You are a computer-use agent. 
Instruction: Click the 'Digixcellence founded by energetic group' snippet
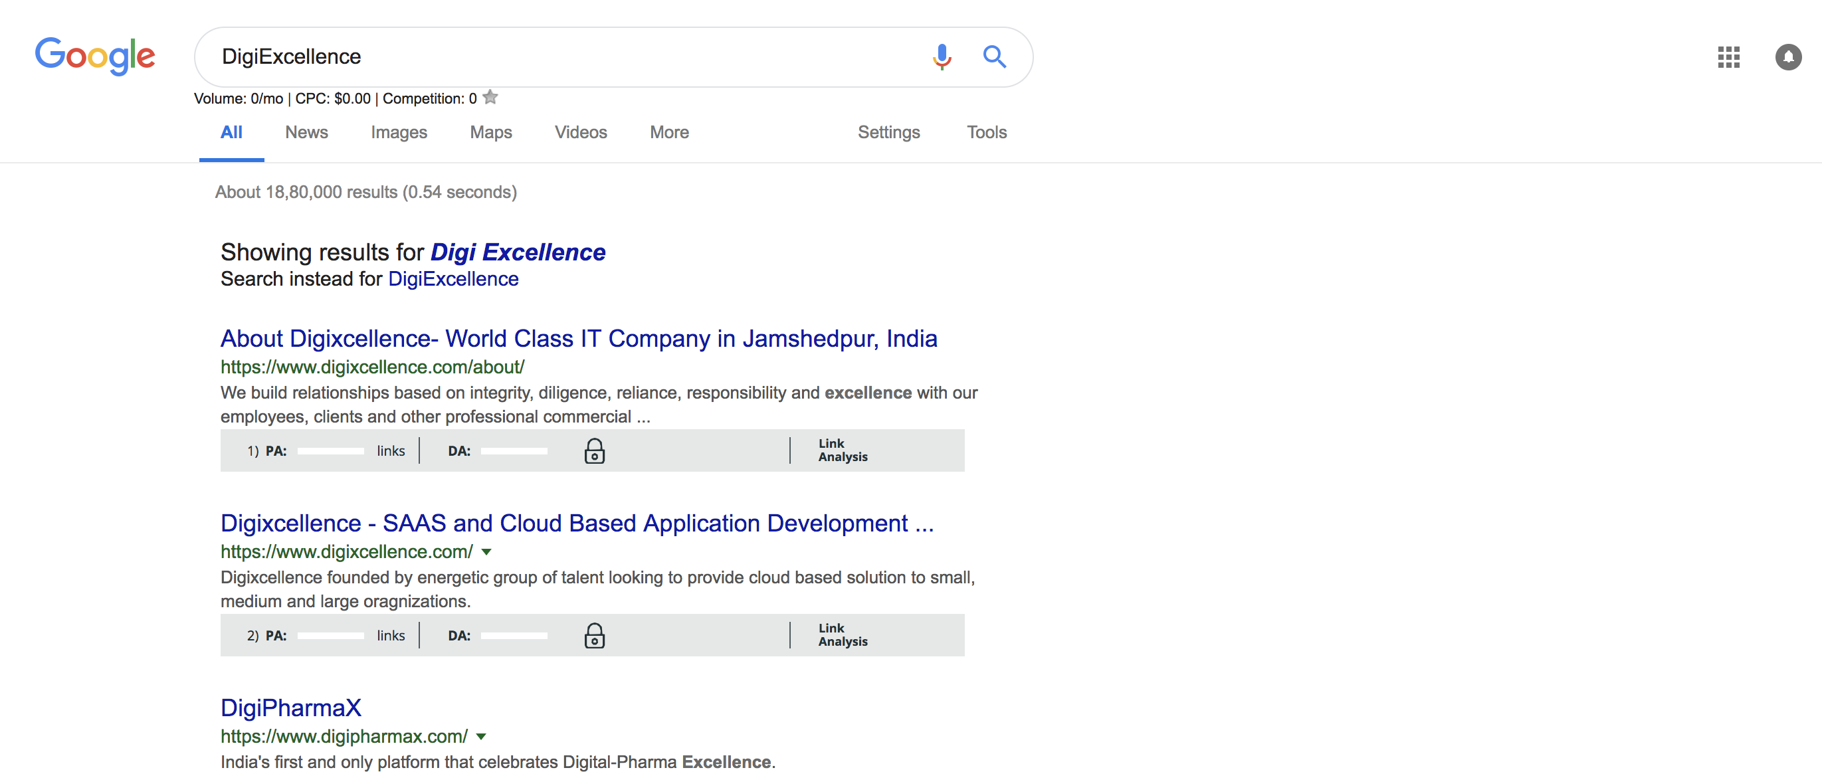(597, 589)
